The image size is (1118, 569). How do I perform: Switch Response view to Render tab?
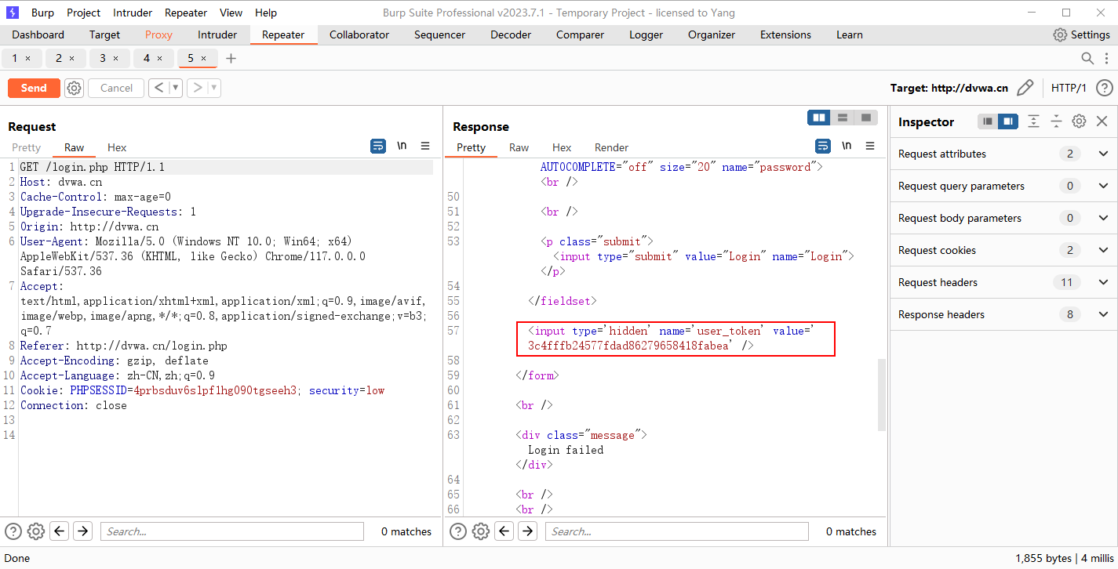point(611,147)
